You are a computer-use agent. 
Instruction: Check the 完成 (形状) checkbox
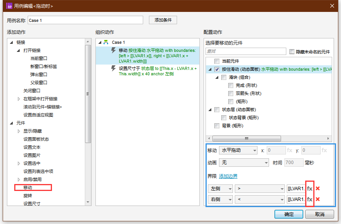point(231,86)
